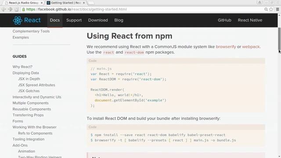Click the React wordmark in header
Screen dimensions: 281x158
pyautogui.click(x=32, y=20)
